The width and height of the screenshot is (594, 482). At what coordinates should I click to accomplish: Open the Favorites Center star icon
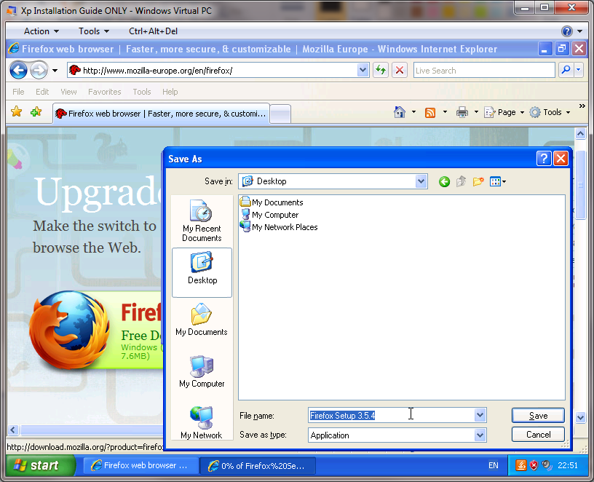[x=17, y=112]
